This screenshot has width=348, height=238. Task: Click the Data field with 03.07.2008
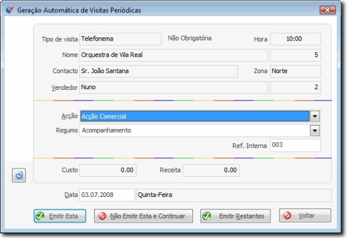pos(107,195)
